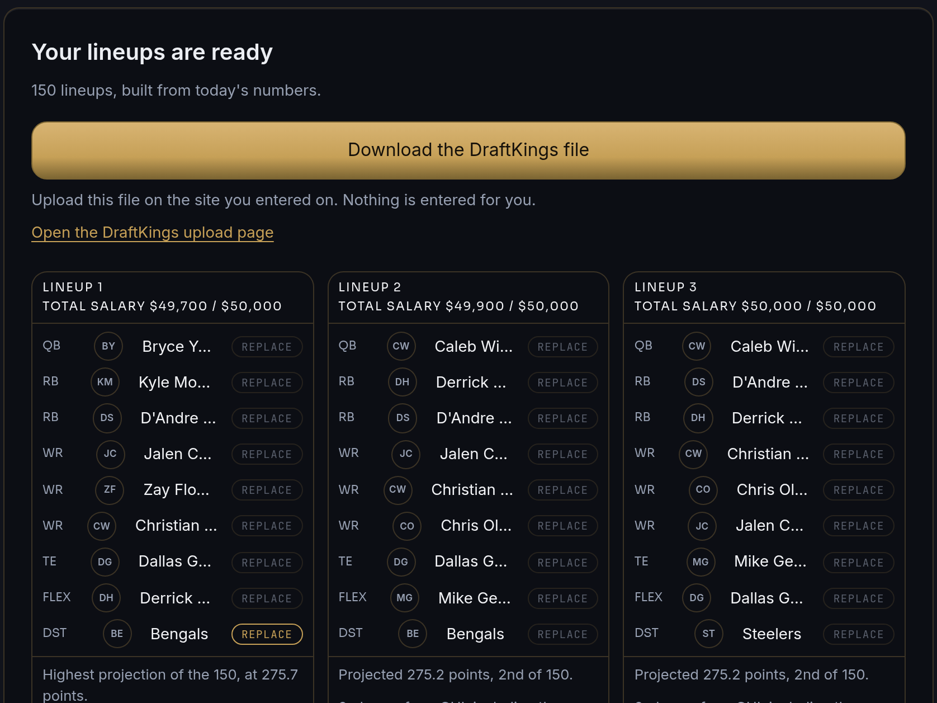The width and height of the screenshot is (937, 703).
Task: Replace D'Andre RB in Lineup 2
Action: click(562, 418)
